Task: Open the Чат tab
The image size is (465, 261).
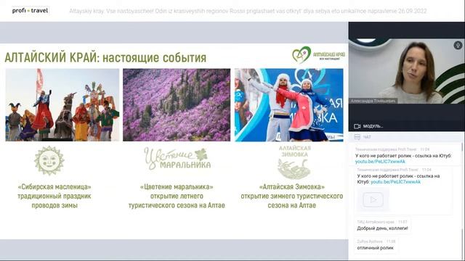Action: tap(367, 137)
